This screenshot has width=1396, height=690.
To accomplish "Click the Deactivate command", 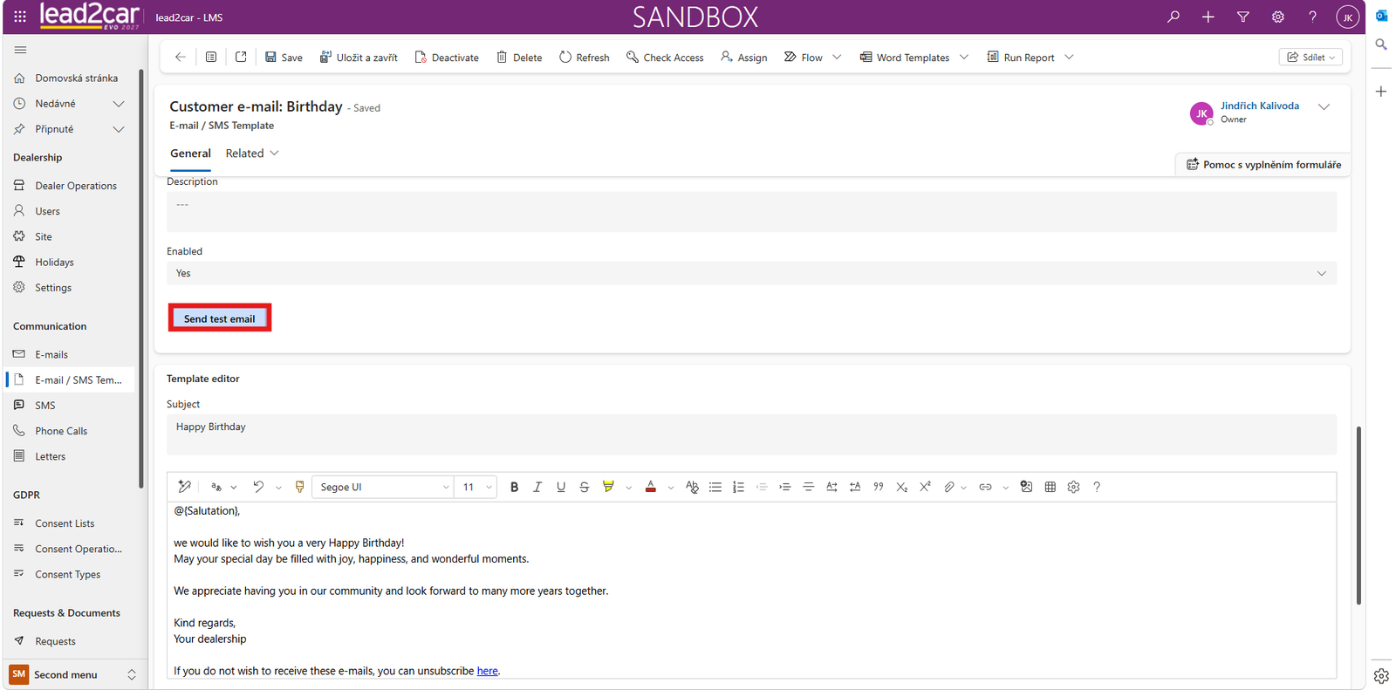I will point(447,57).
